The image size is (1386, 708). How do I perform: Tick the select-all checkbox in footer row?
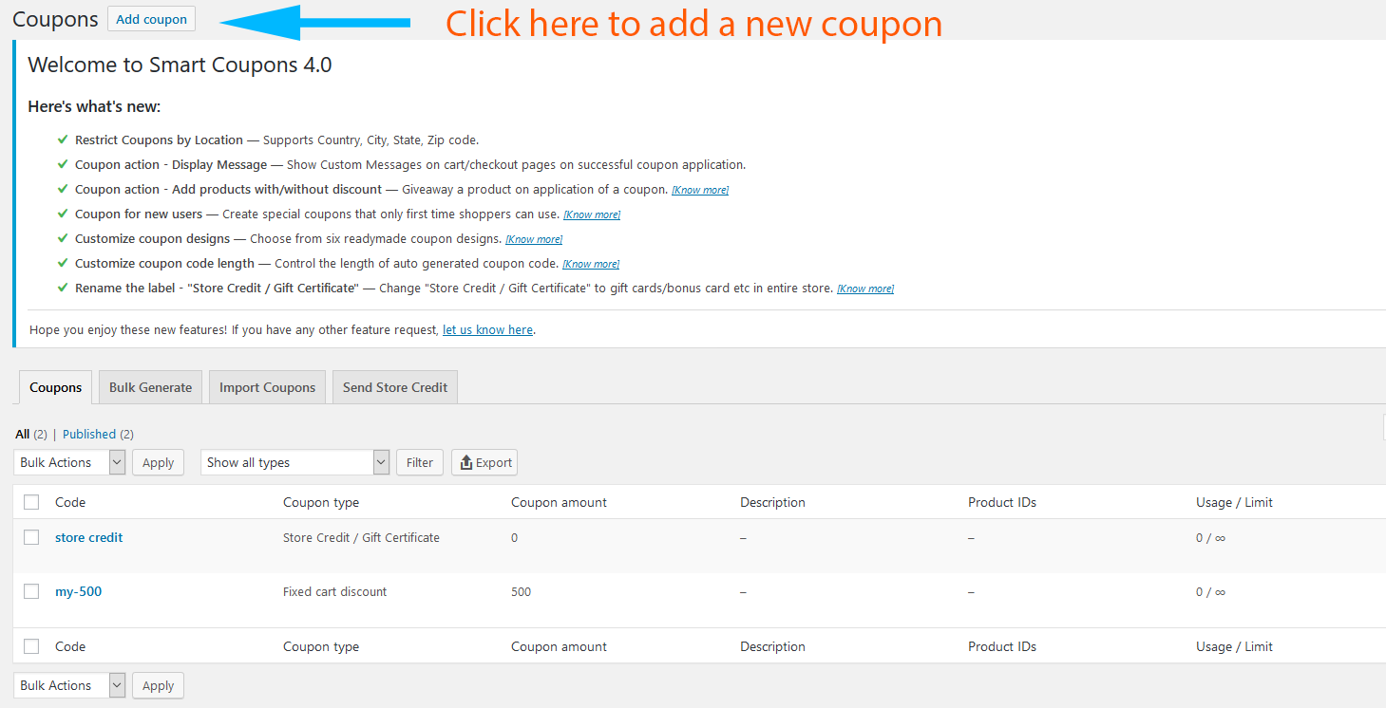[31, 646]
